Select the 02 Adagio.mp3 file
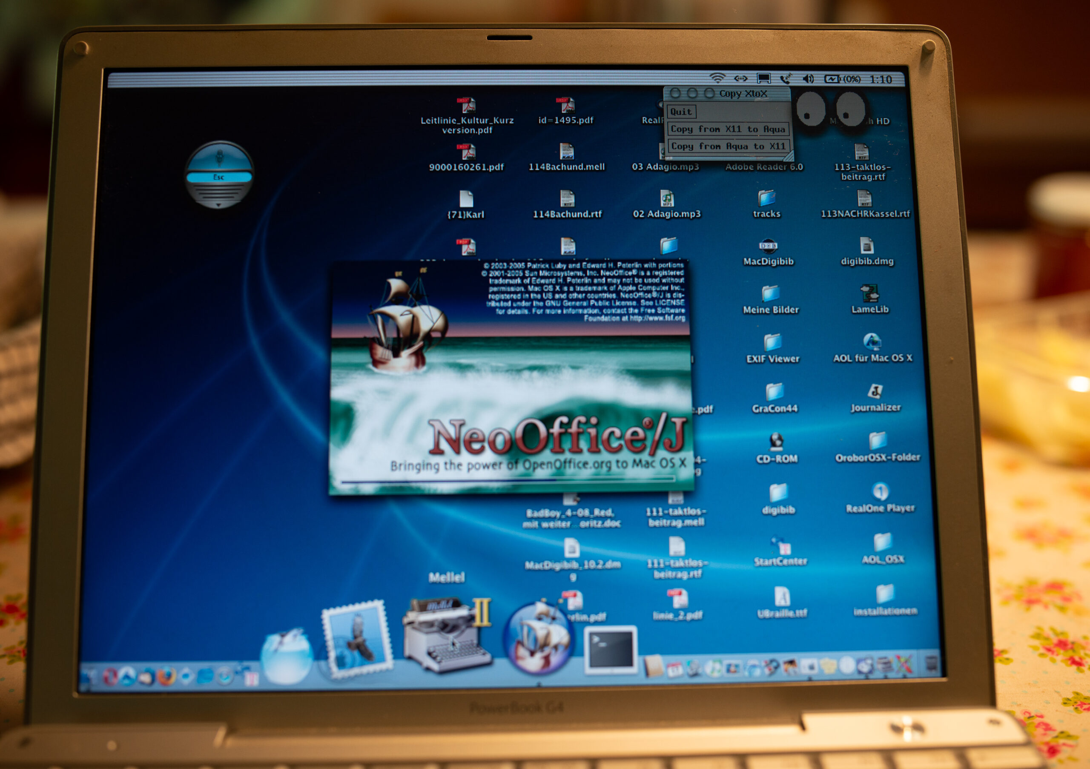This screenshot has width=1090, height=769. (667, 198)
